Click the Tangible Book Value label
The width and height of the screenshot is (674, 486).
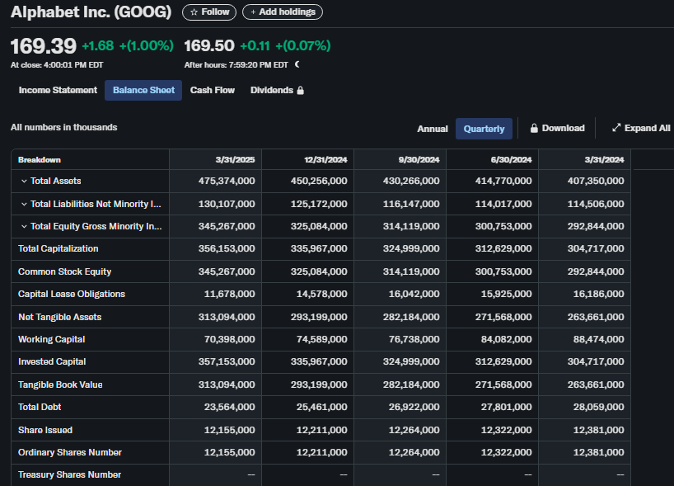click(60, 385)
